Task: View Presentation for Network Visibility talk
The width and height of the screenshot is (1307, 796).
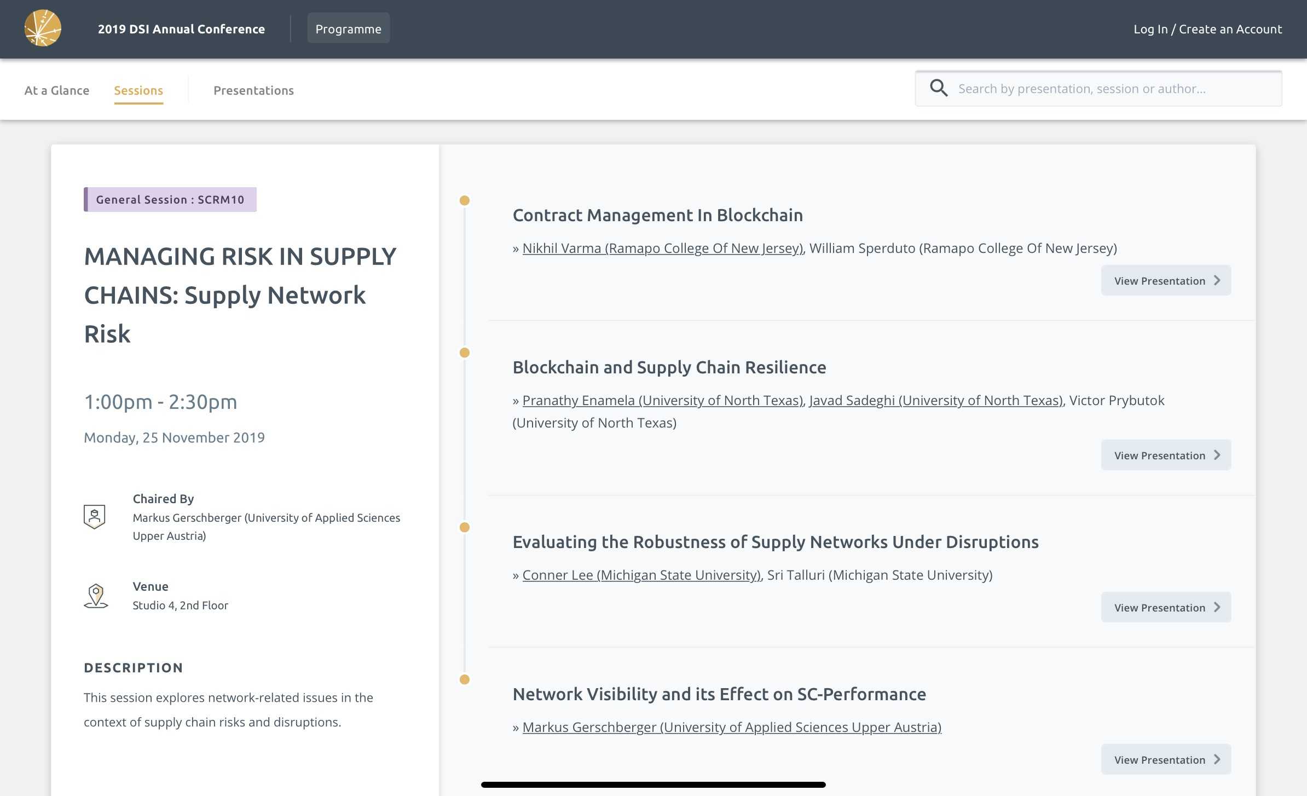Action: 1165,760
